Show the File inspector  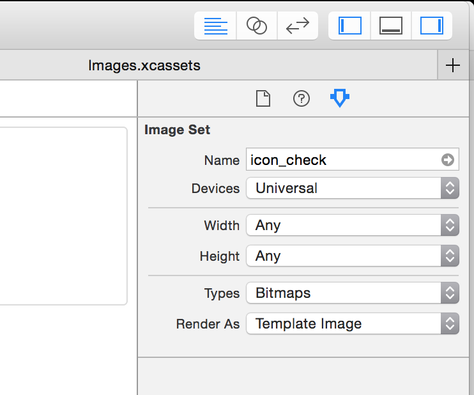click(x=263, y=98)
